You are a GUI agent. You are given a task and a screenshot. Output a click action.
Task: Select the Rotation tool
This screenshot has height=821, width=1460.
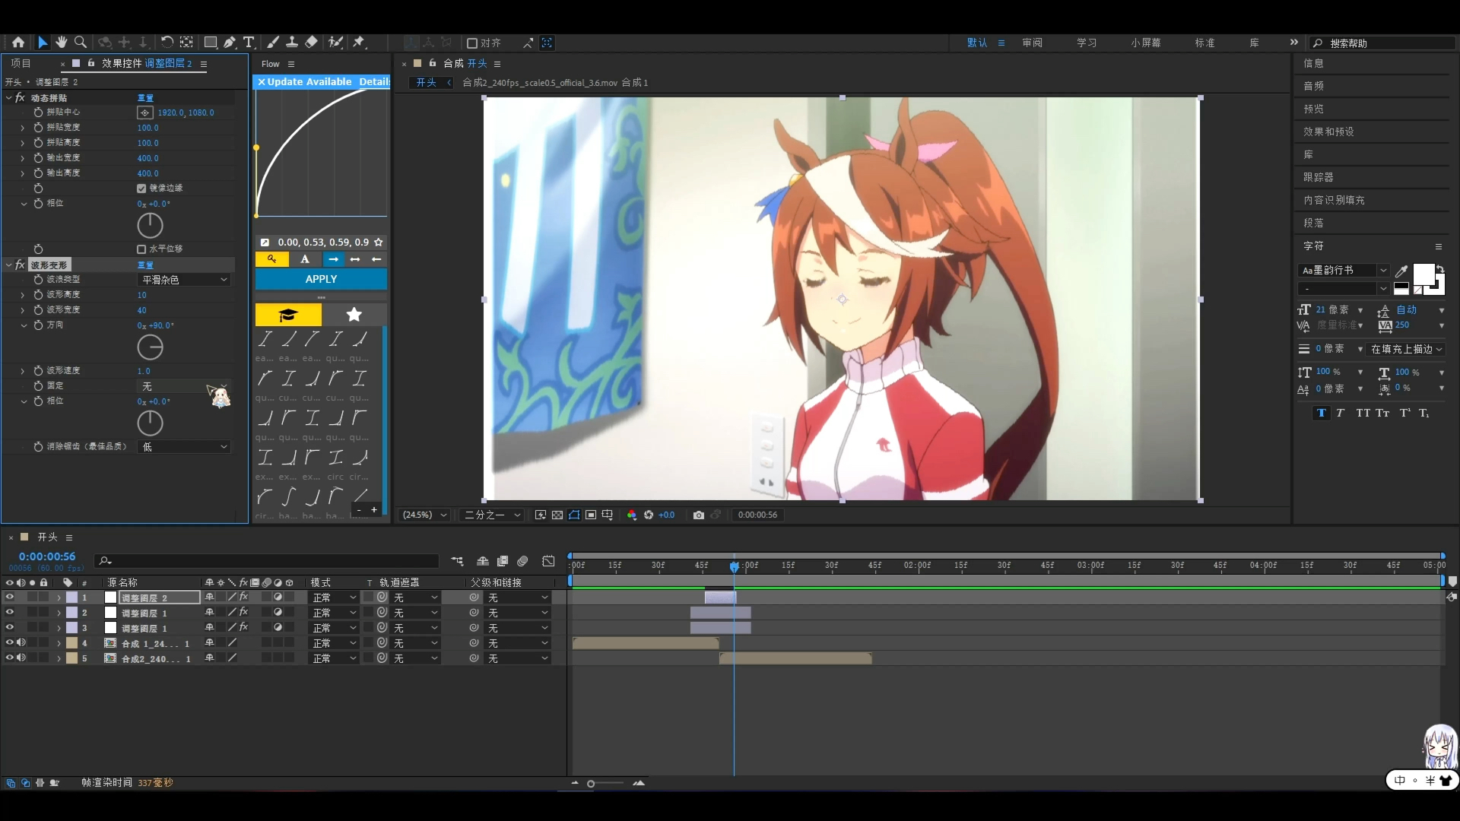tap(167, 43)
